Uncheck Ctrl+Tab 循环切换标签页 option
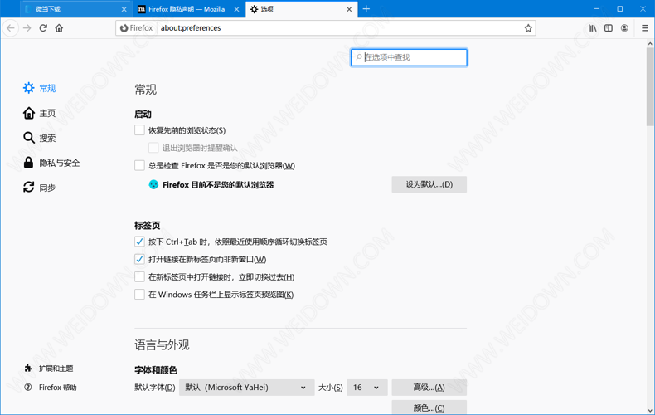The height and width of the screenshot is (415, 655). (139, 242)
